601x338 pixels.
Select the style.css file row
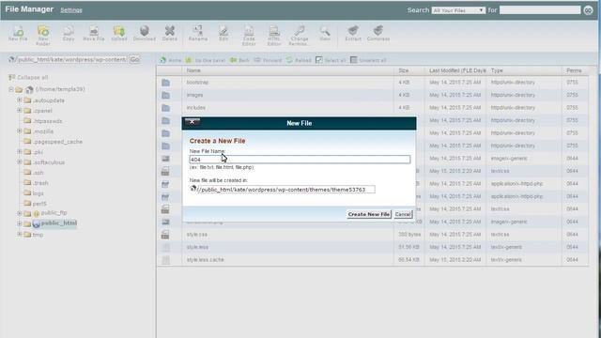tap(372, 234)
